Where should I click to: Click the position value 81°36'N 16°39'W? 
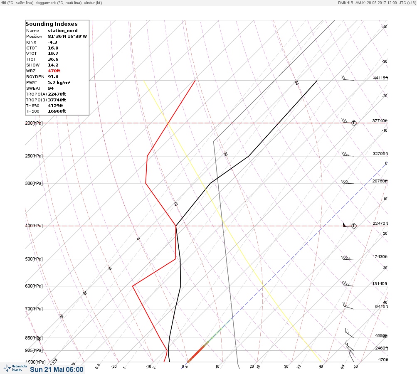67,37
